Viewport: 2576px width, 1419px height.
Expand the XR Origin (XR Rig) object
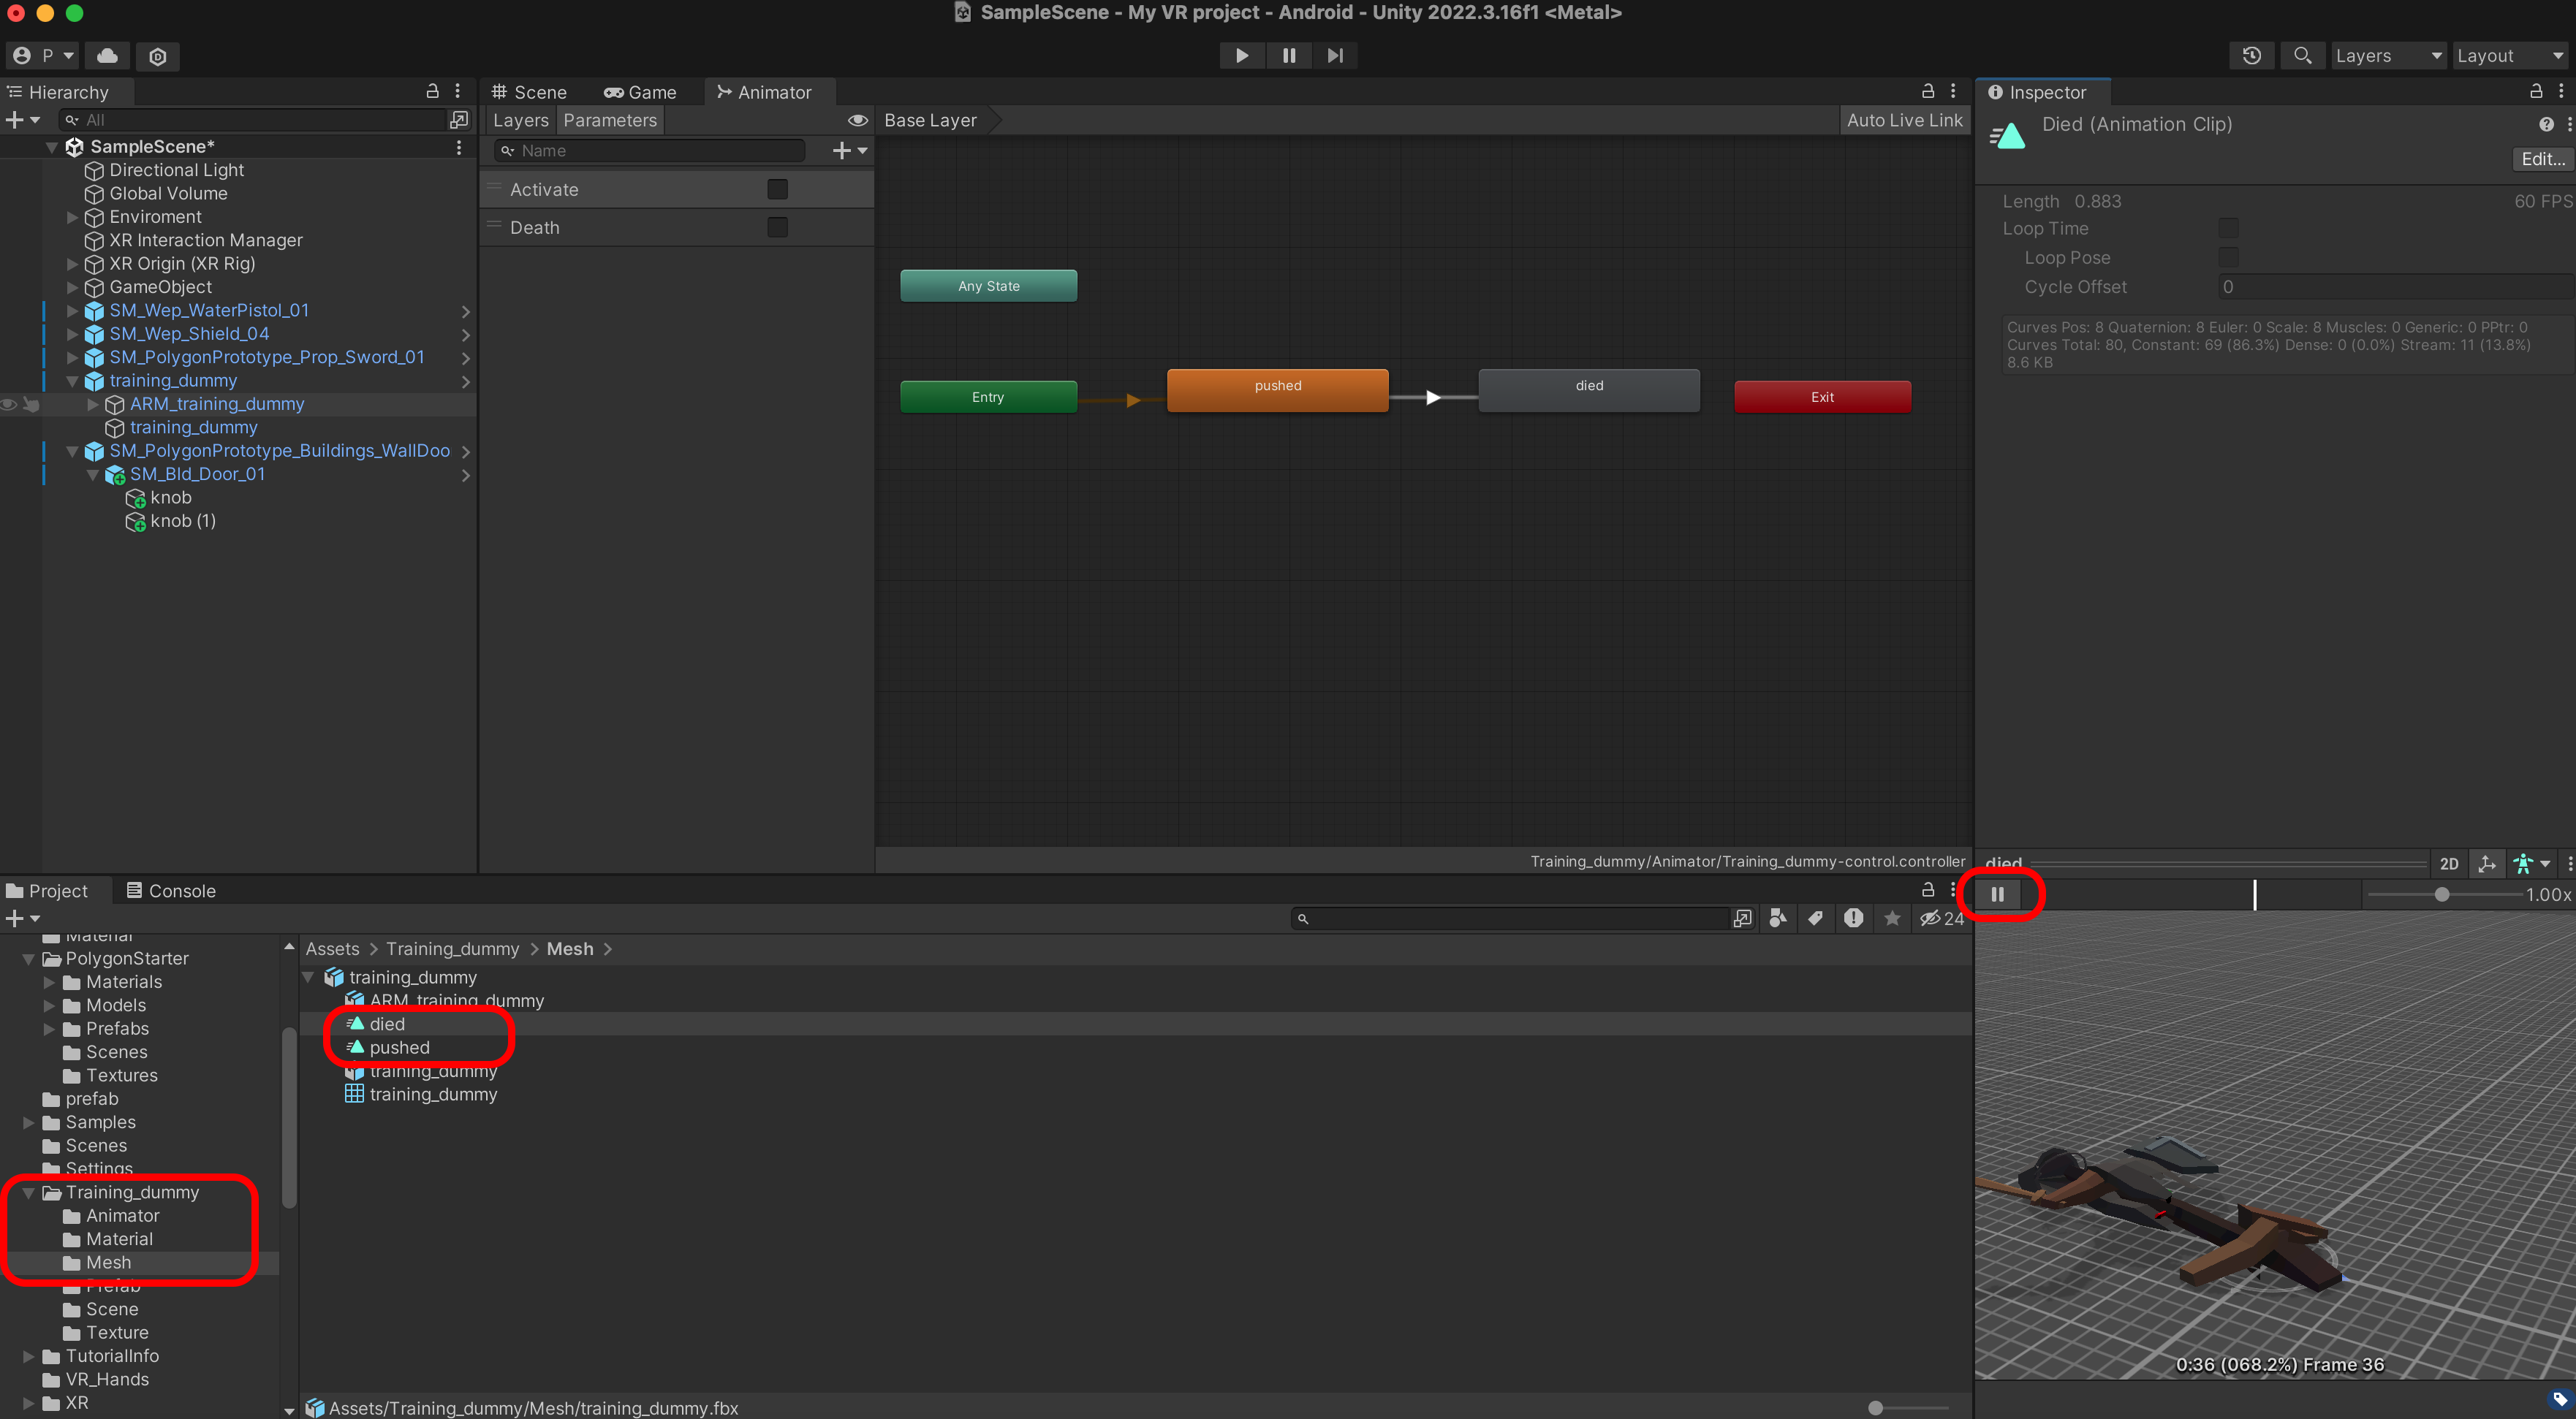(x=72, y=264)
